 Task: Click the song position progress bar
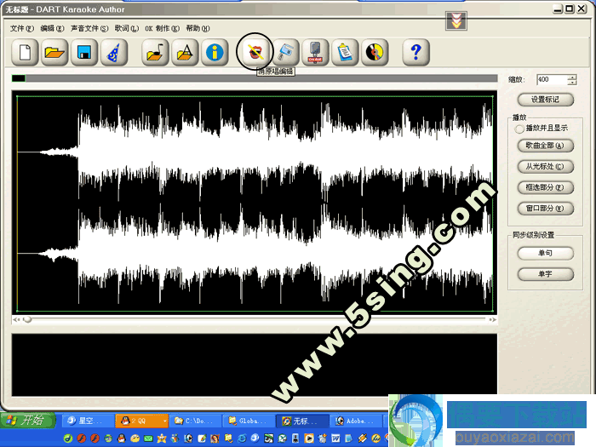click(x=255, y=78)
